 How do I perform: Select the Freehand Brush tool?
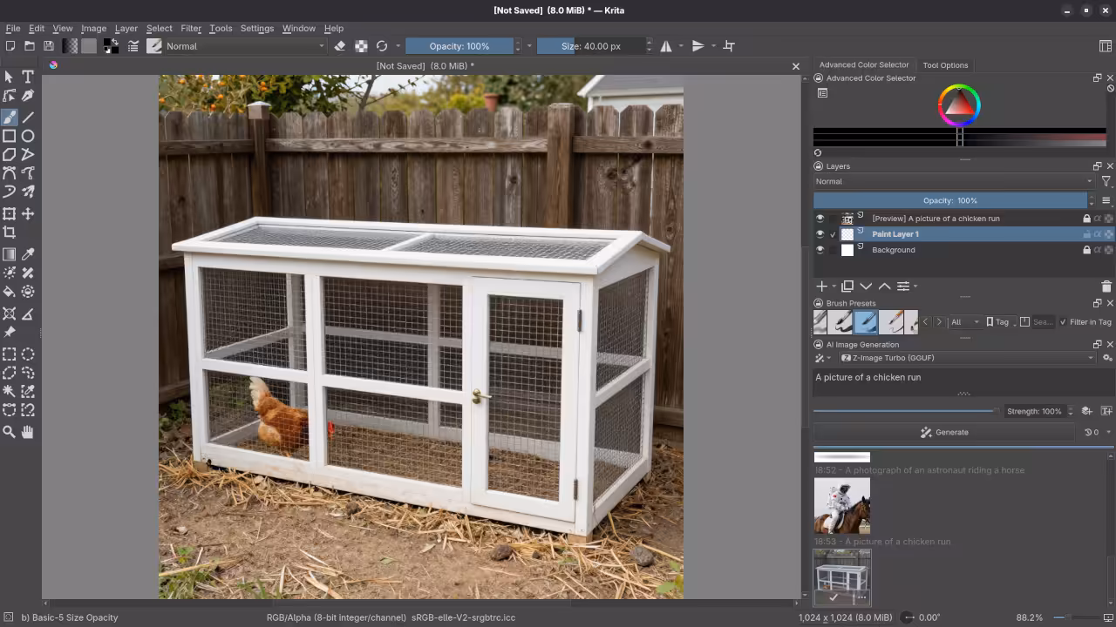(x=10, y=118)
